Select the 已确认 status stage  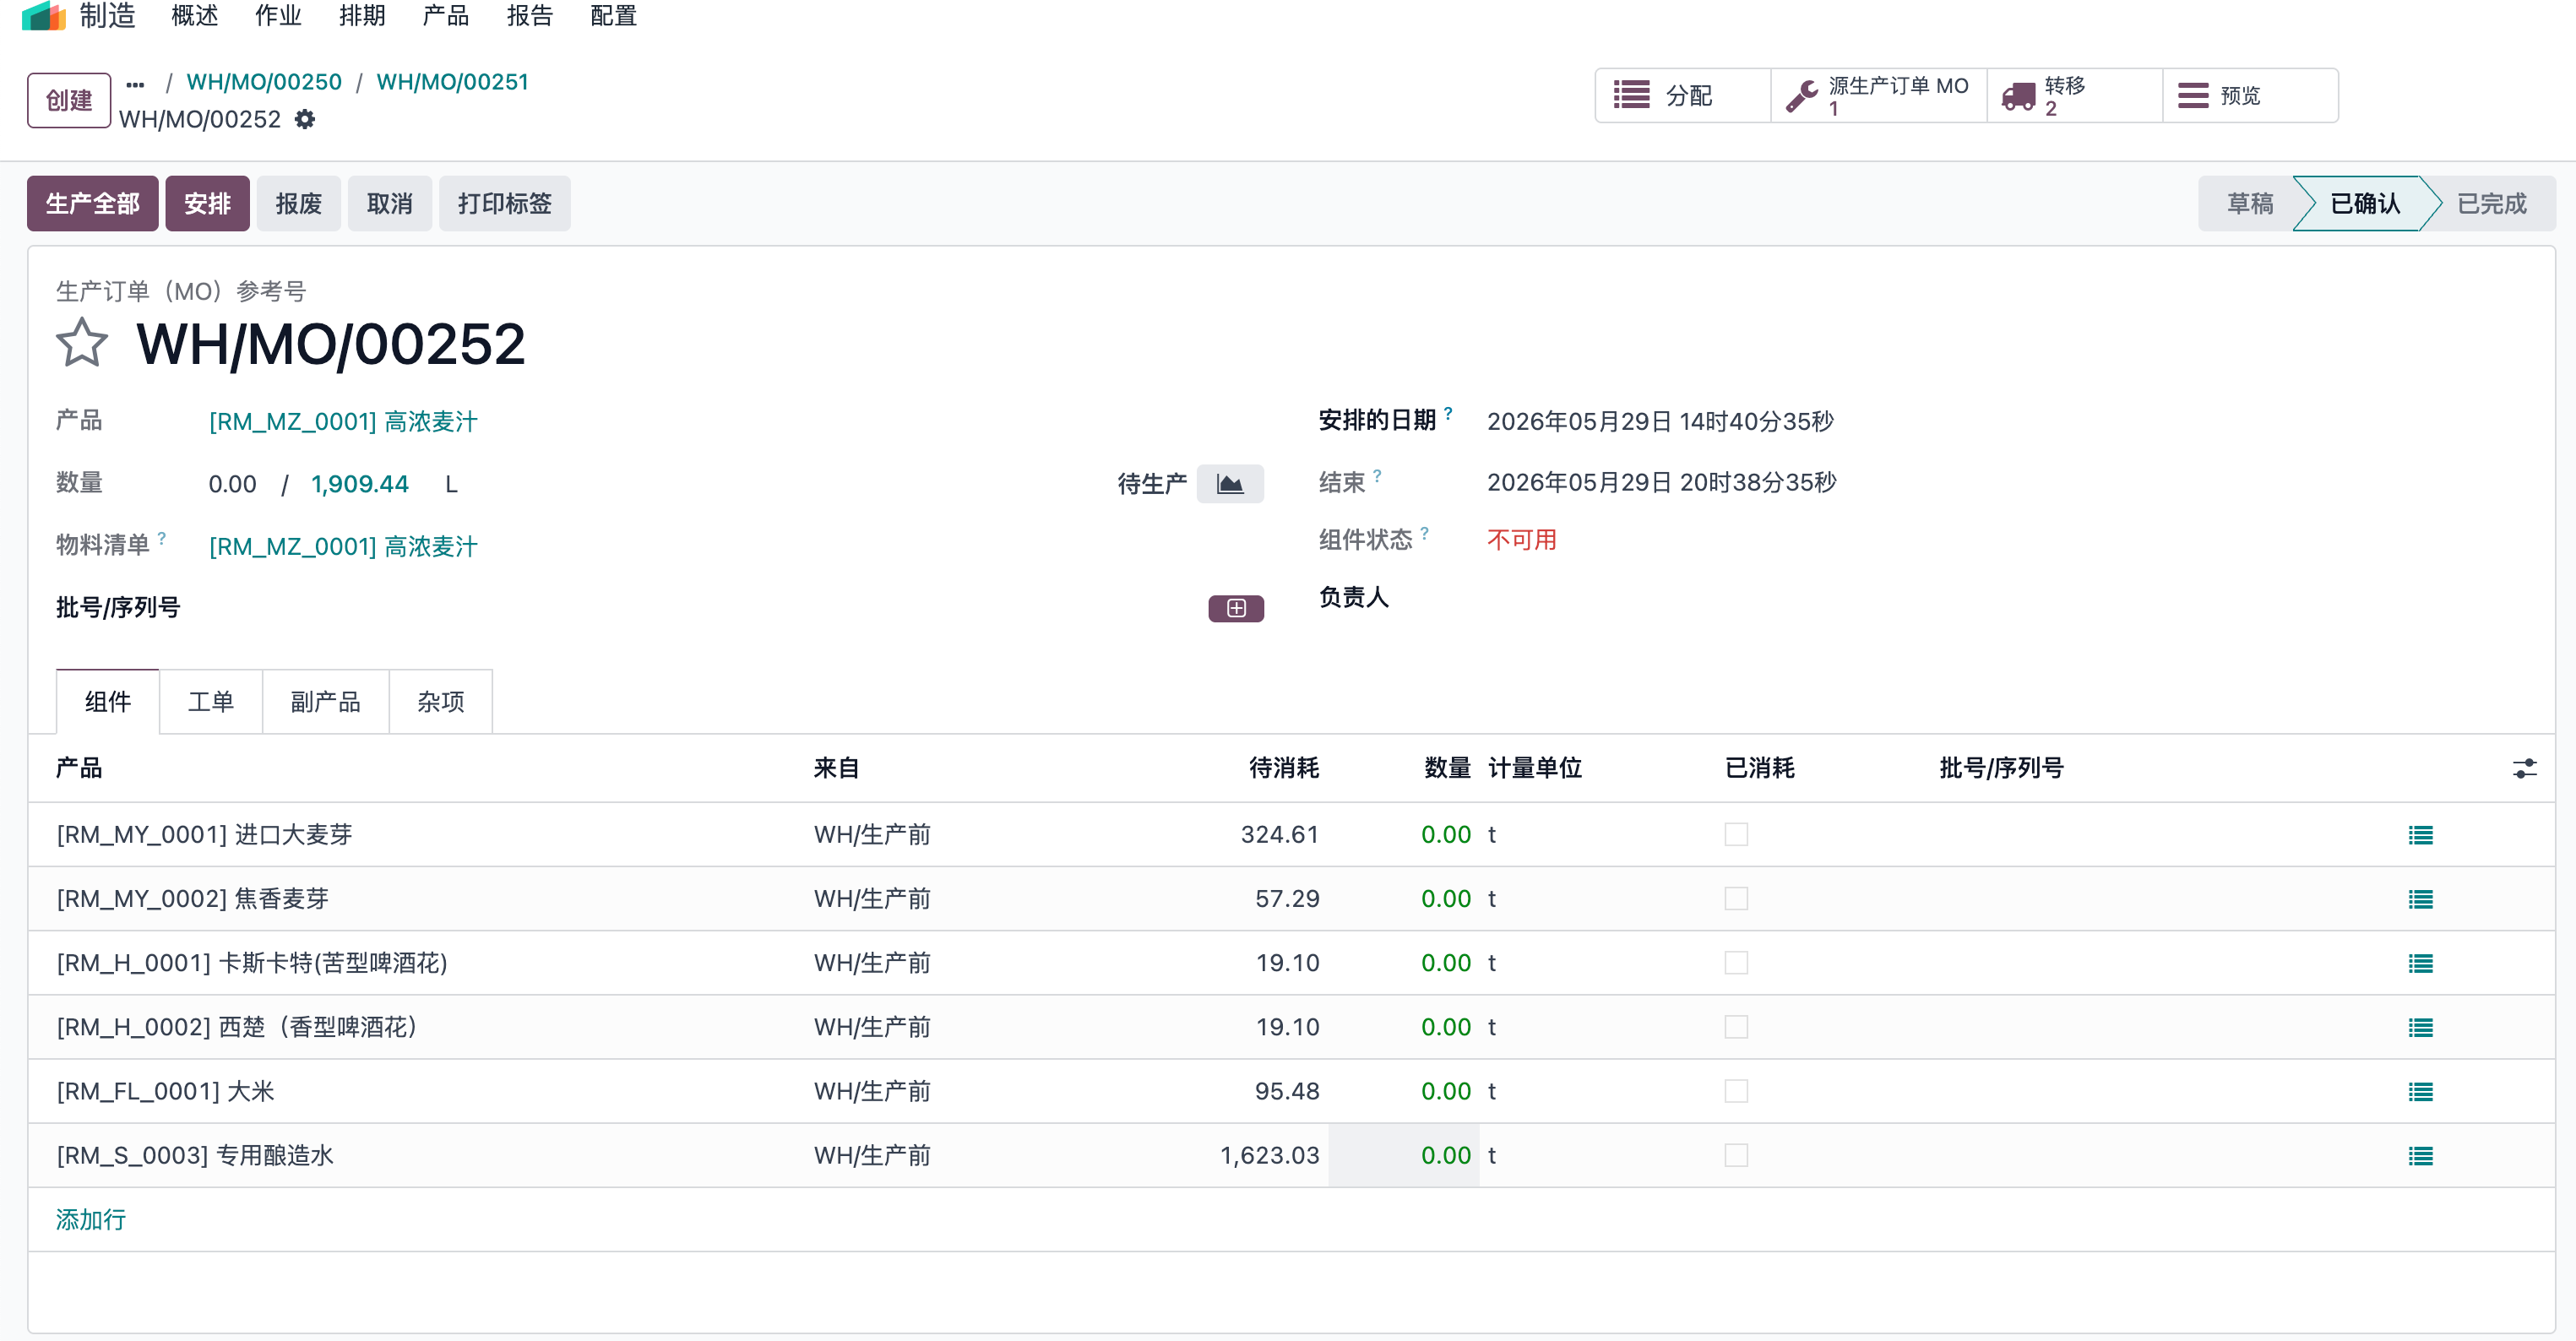[x=2365, y=204]
